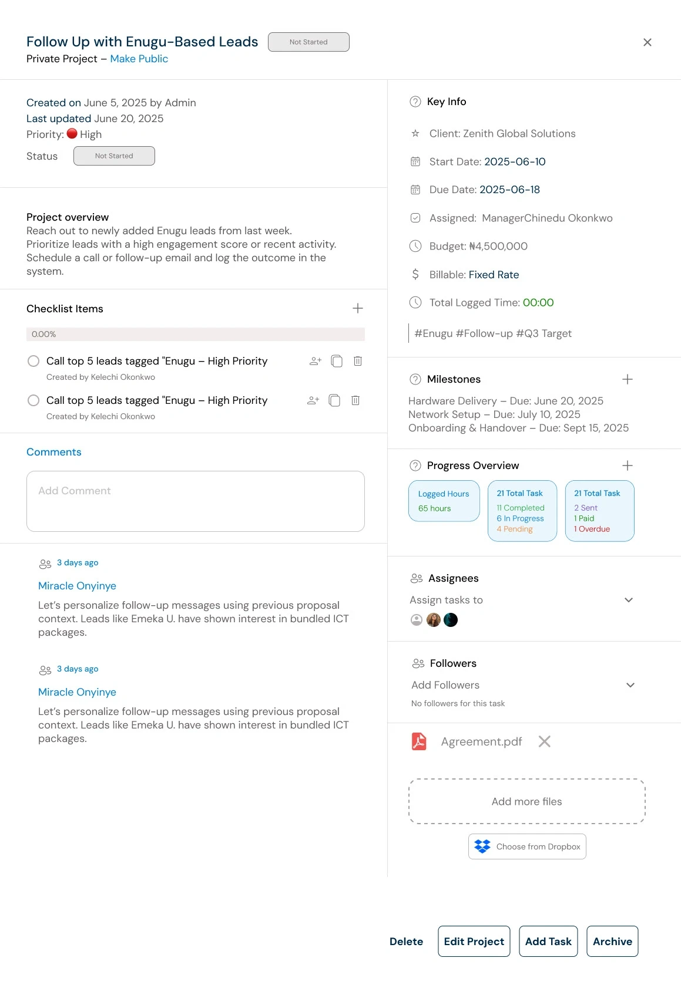
Task: Expand the Add Followers dropdown
Action: point(630,685)
